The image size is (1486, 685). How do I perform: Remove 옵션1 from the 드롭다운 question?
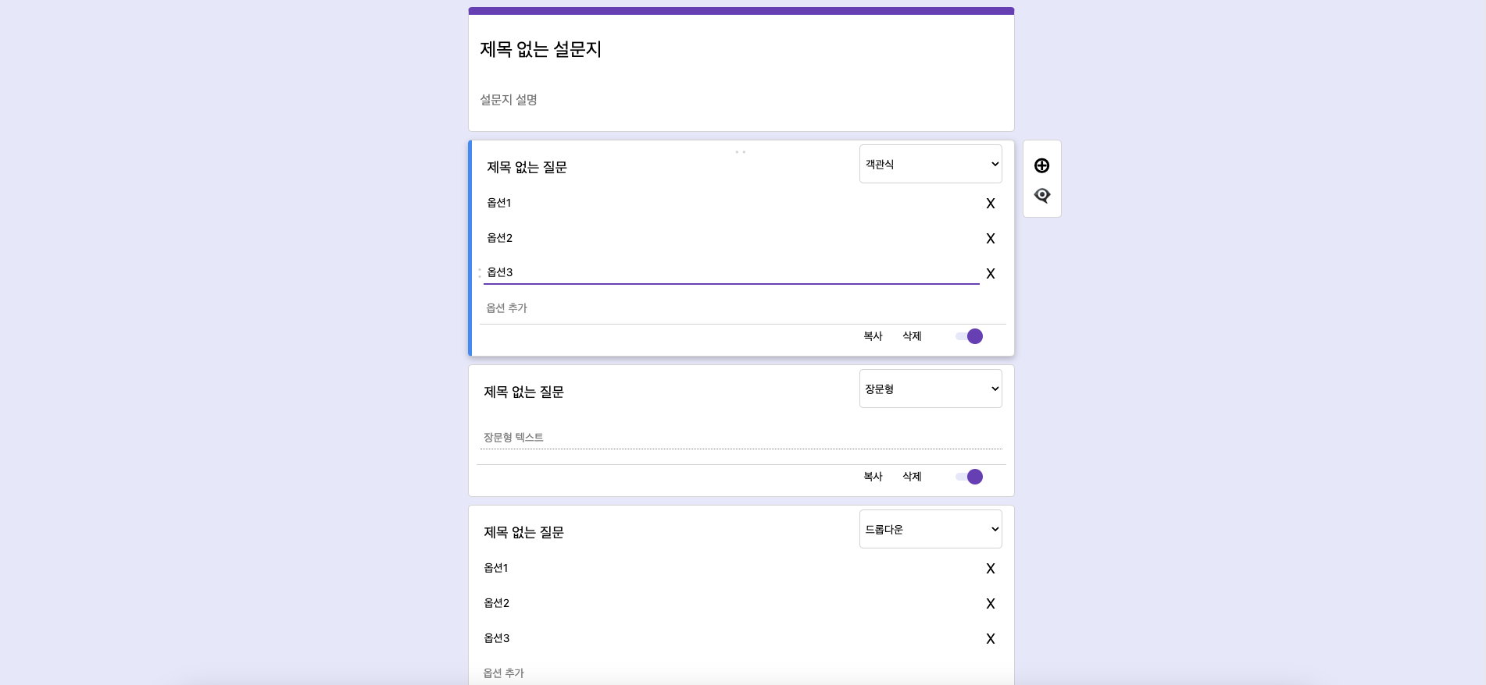990,568
